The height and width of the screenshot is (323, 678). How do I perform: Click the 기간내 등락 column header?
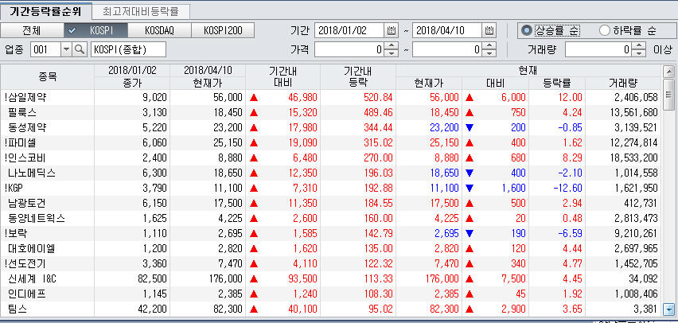pos(358,77)
